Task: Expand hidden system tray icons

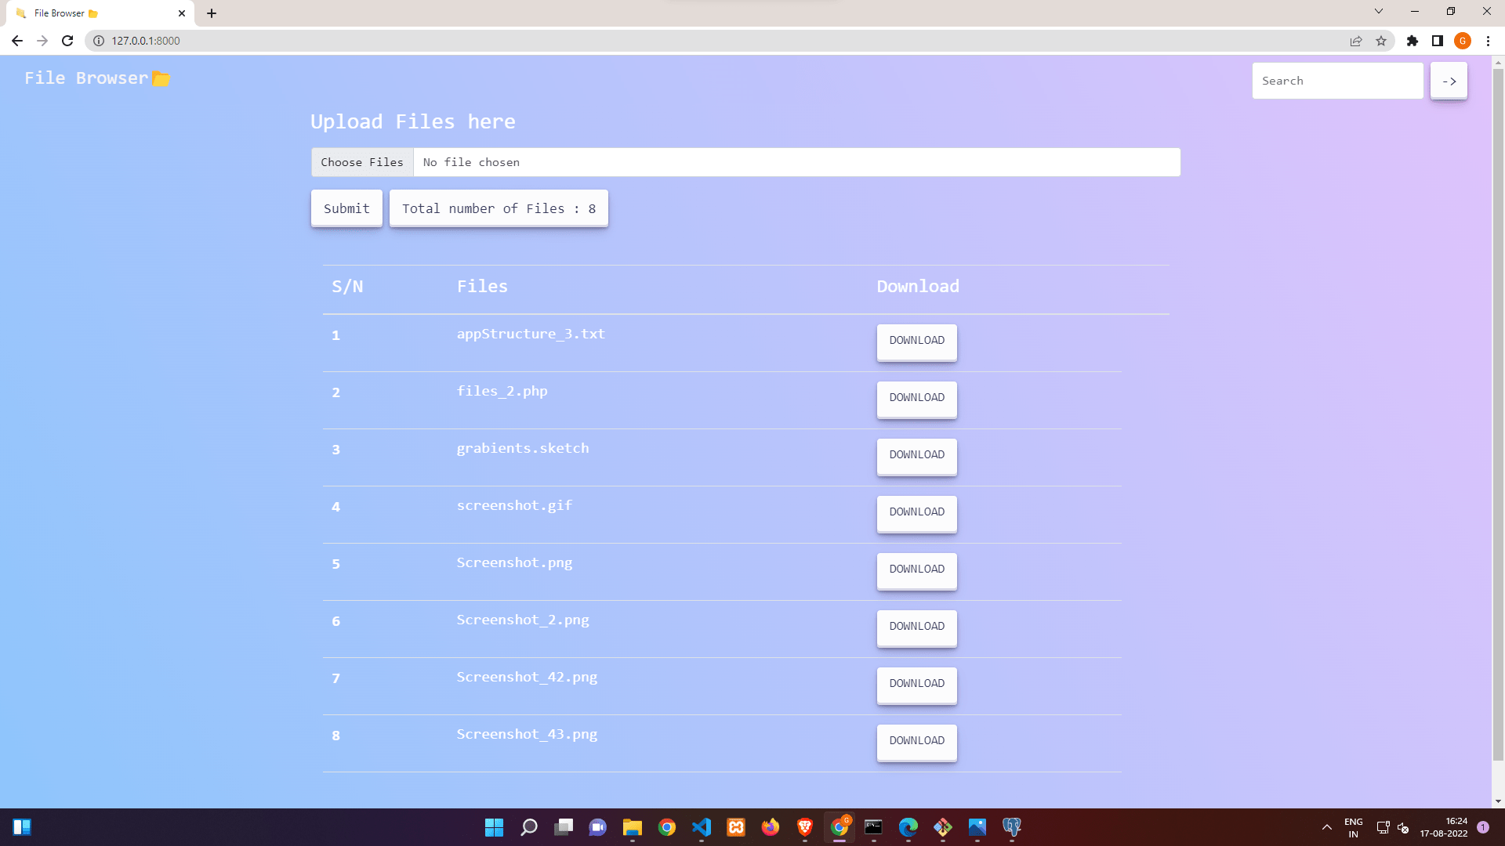Action: point(1326,827)
